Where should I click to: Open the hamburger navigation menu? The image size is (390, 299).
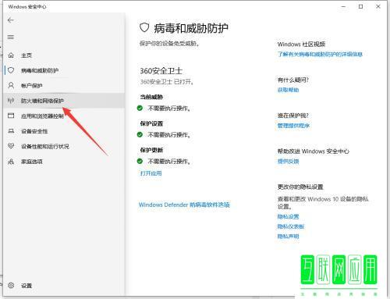tap(11, 37)
